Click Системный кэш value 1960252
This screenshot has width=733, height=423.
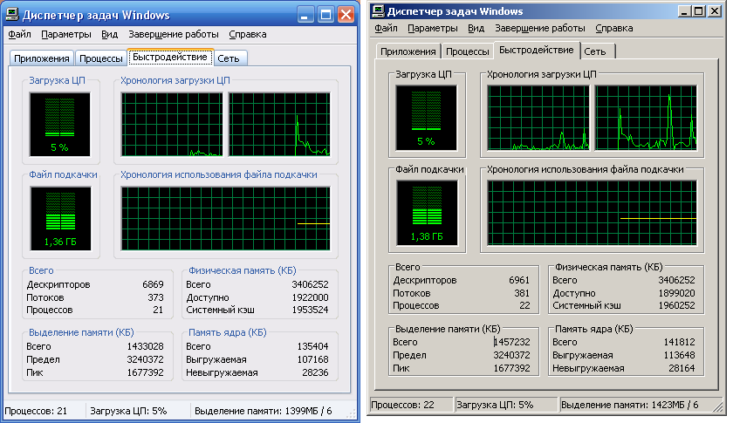click(x=676, y=305)
